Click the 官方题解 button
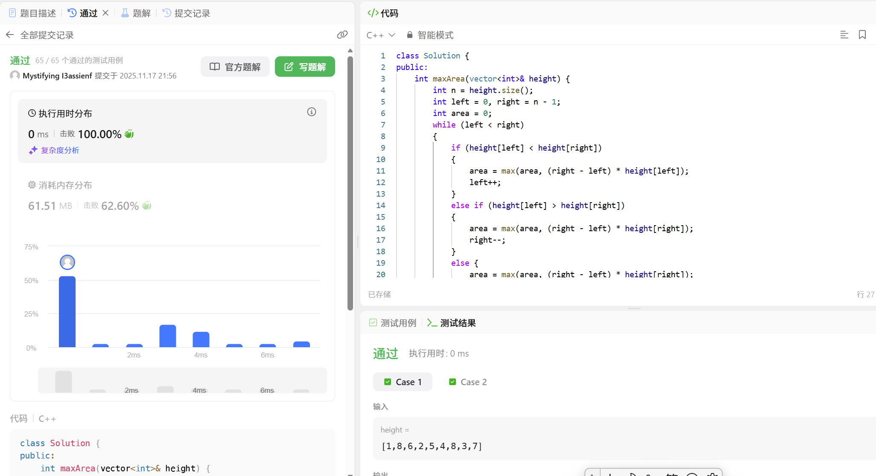This screenshot has height=476, width=876. tap(235, 67)
